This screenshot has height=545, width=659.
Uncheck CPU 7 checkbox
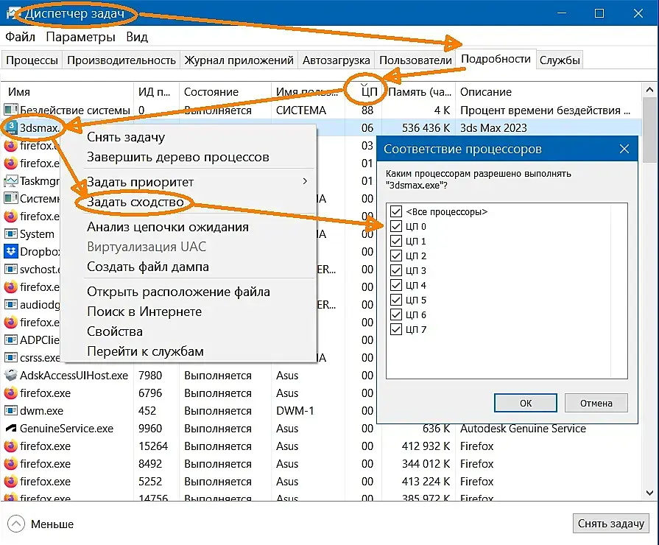pyautogui.click(x=396, y=329)
